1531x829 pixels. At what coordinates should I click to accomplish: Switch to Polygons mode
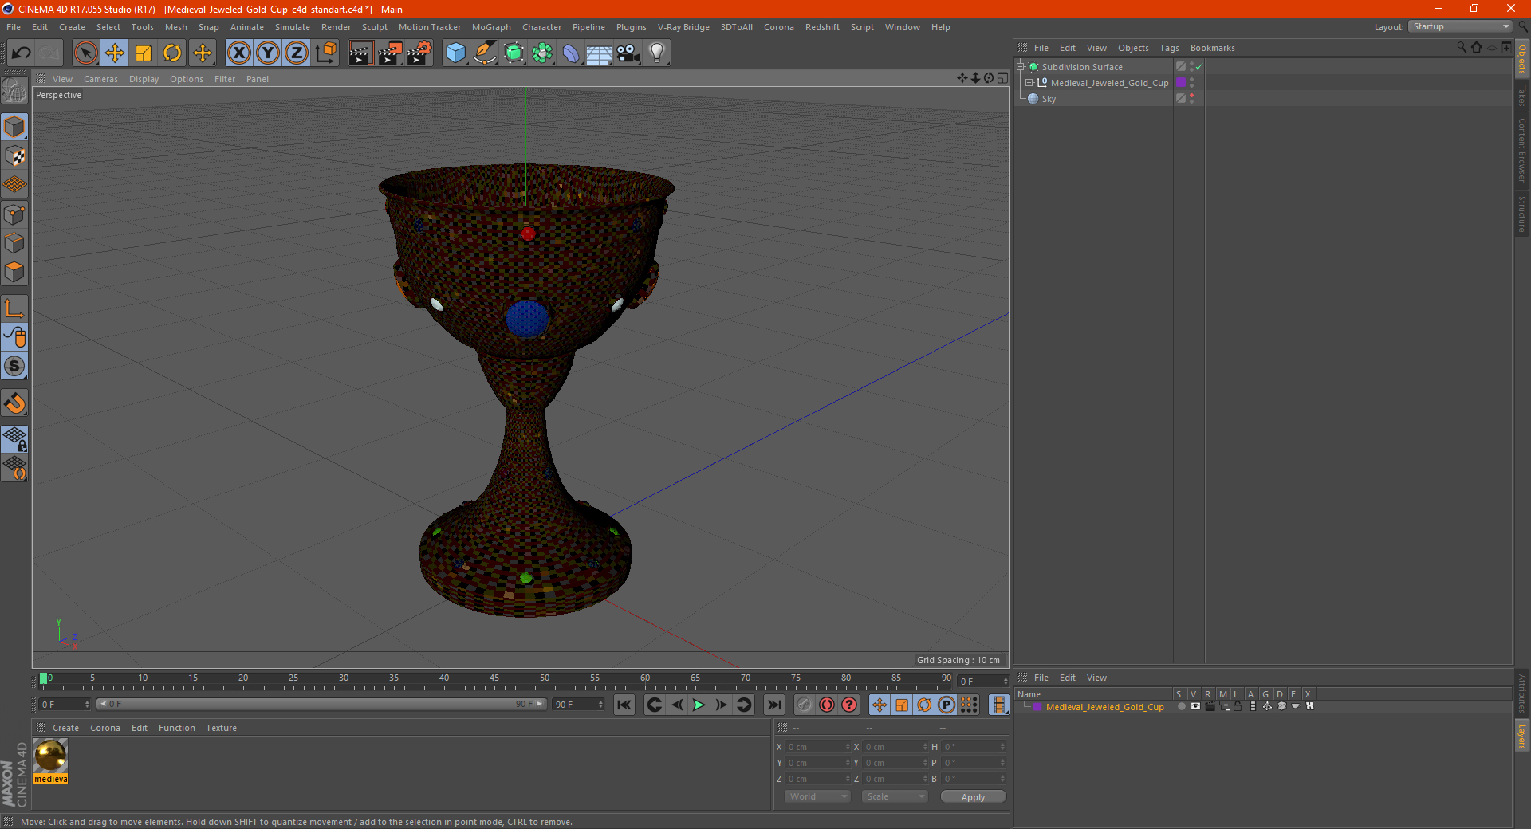[x=14, y=272]
